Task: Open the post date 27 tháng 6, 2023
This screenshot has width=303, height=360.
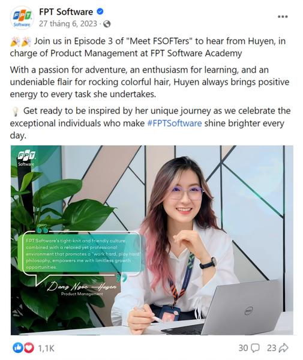Action: [68, 24]
